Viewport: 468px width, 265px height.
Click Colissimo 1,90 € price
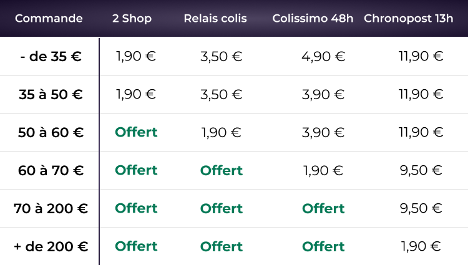323,170
